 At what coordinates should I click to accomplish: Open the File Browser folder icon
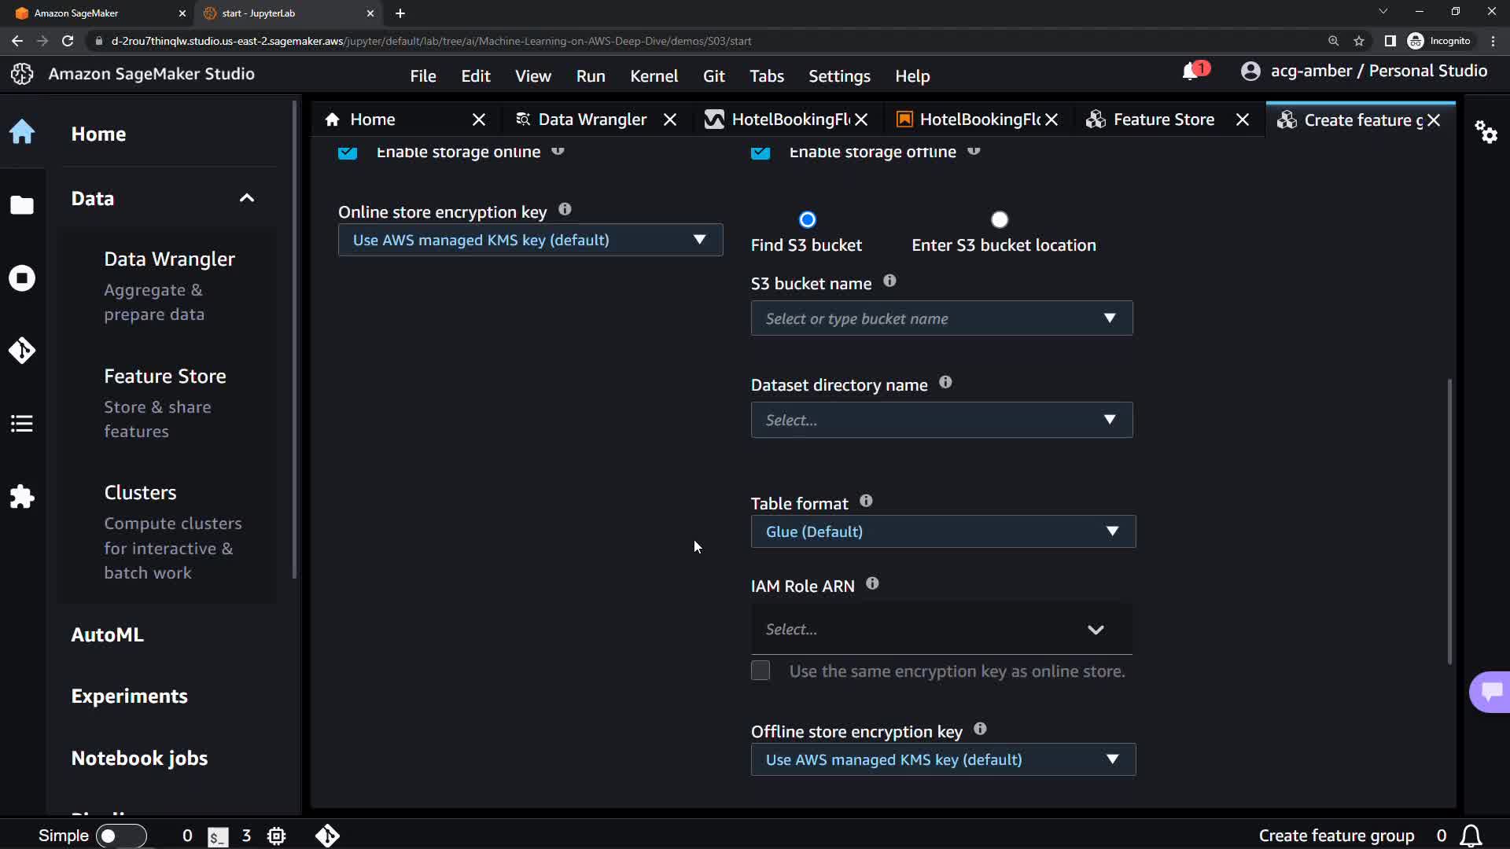click(x=22, y=205)
